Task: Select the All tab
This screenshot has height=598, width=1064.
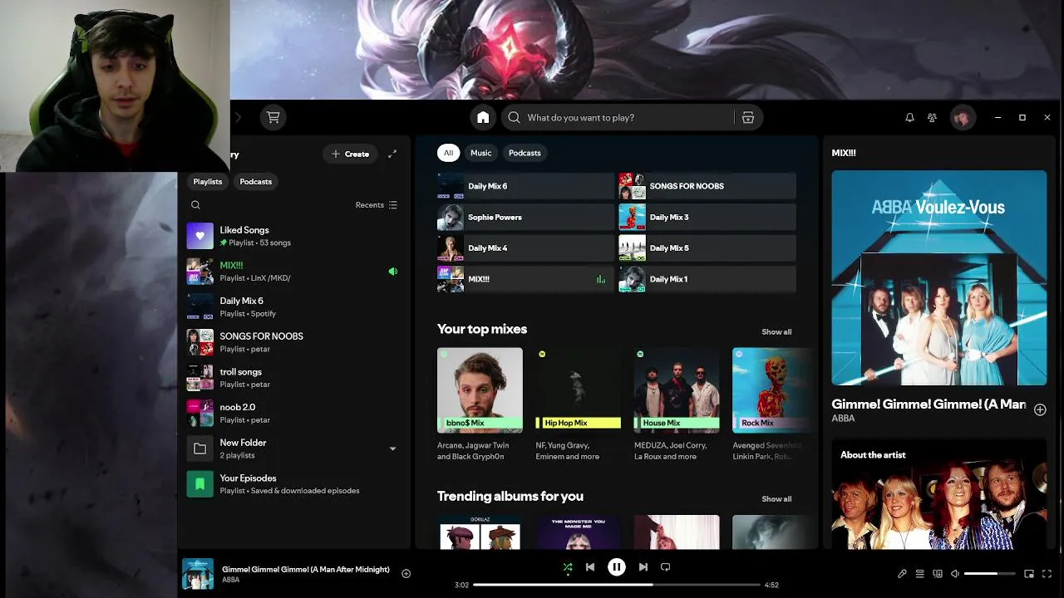Action: click(448, 153)
